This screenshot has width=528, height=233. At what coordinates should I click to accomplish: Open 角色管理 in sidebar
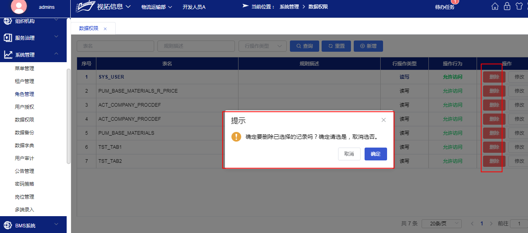tap(24, 94)
